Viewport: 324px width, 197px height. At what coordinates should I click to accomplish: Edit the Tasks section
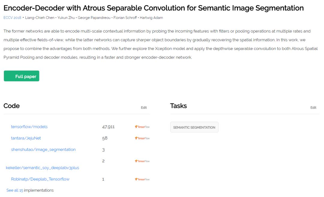313,108
